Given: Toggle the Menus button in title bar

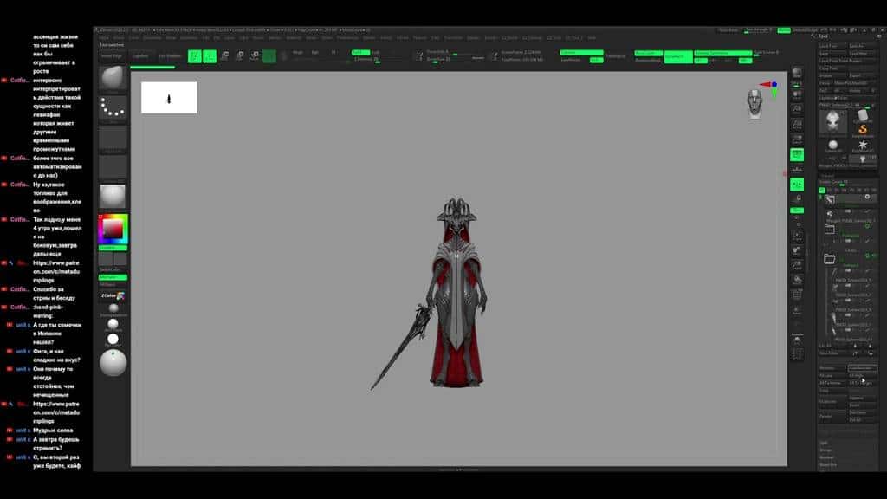Looking at the screenshot, I should pyautogui.click(x=783, y=30).
